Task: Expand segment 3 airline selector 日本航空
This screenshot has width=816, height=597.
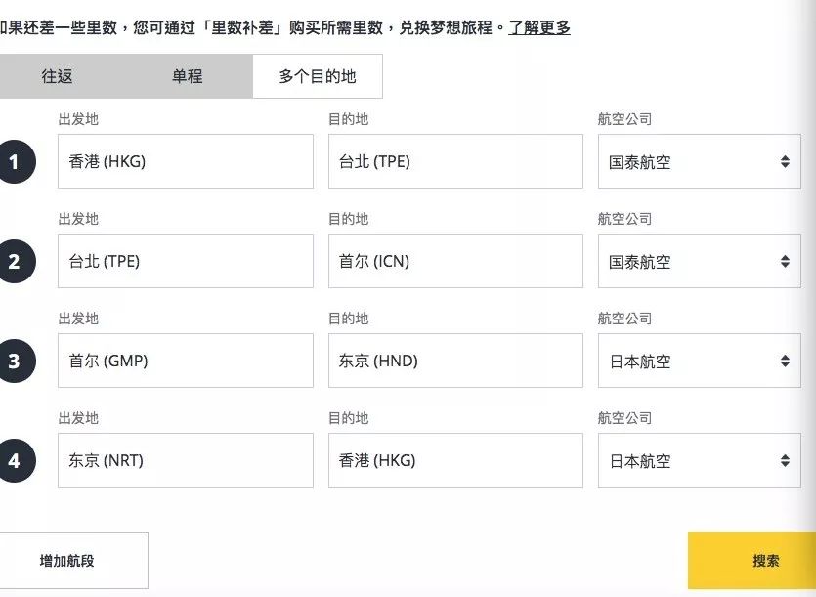Action: (699, 361)
